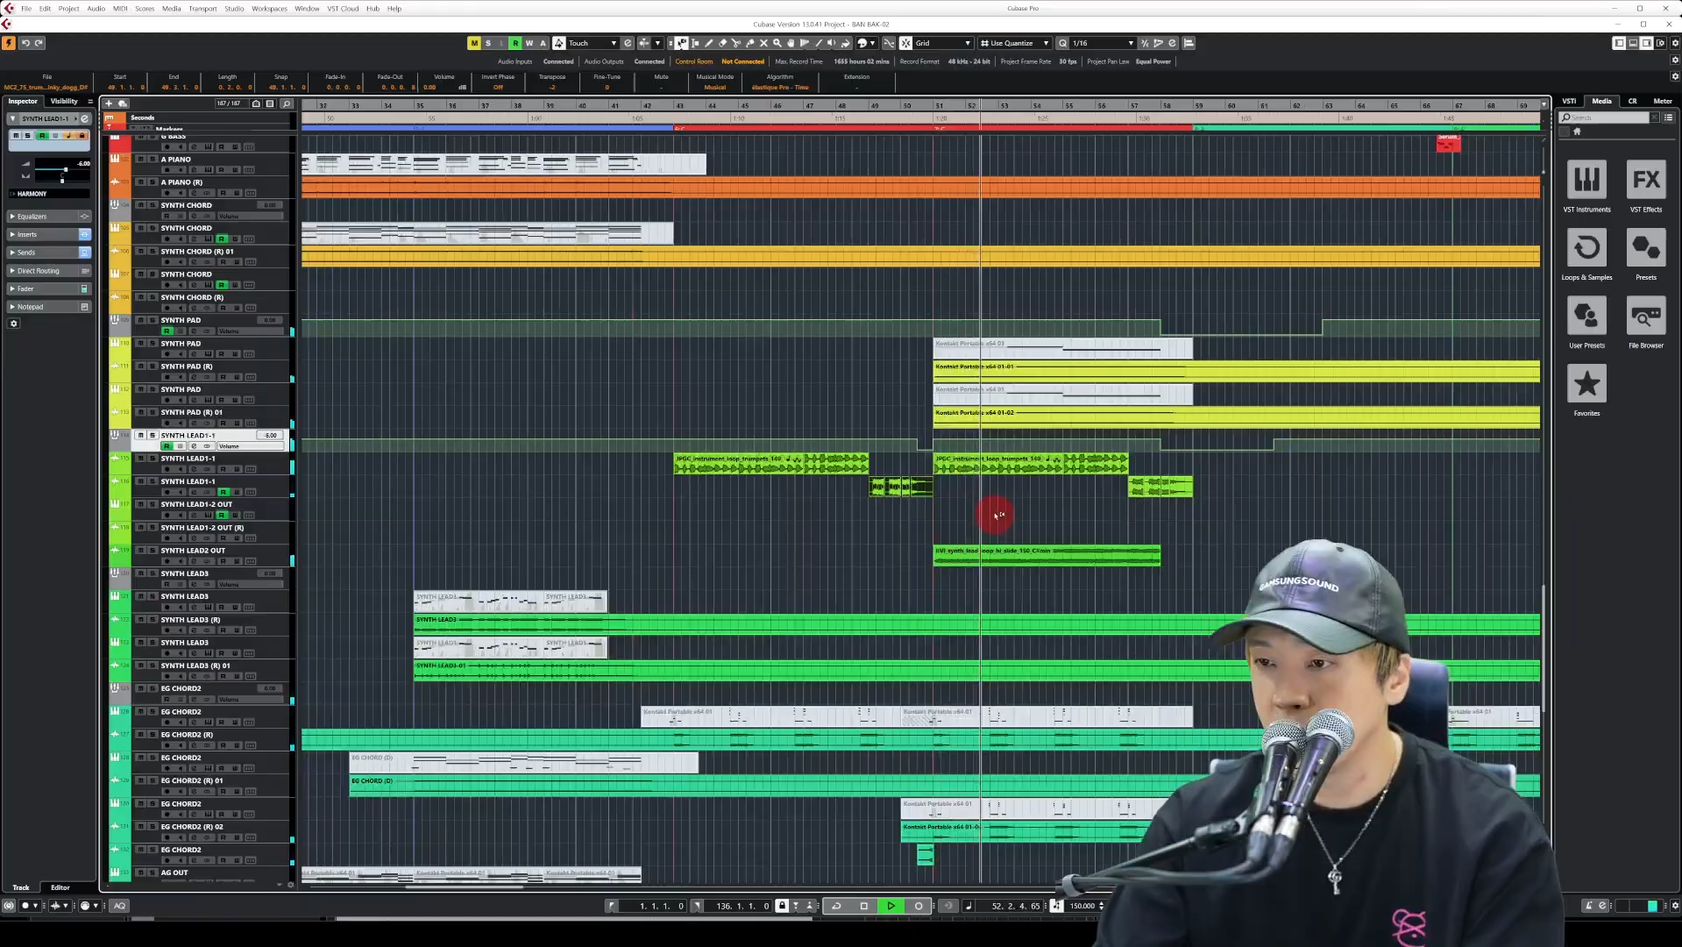Screen dimensions: 1682x947
Task: Toggle global Mute M state button
Action: pyautogui.click(x=474, y=43)
